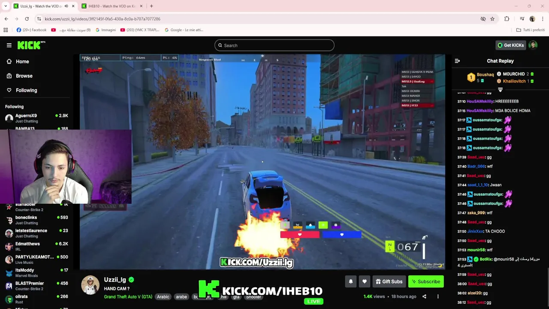Open the Kick user profile avatar

533,45
